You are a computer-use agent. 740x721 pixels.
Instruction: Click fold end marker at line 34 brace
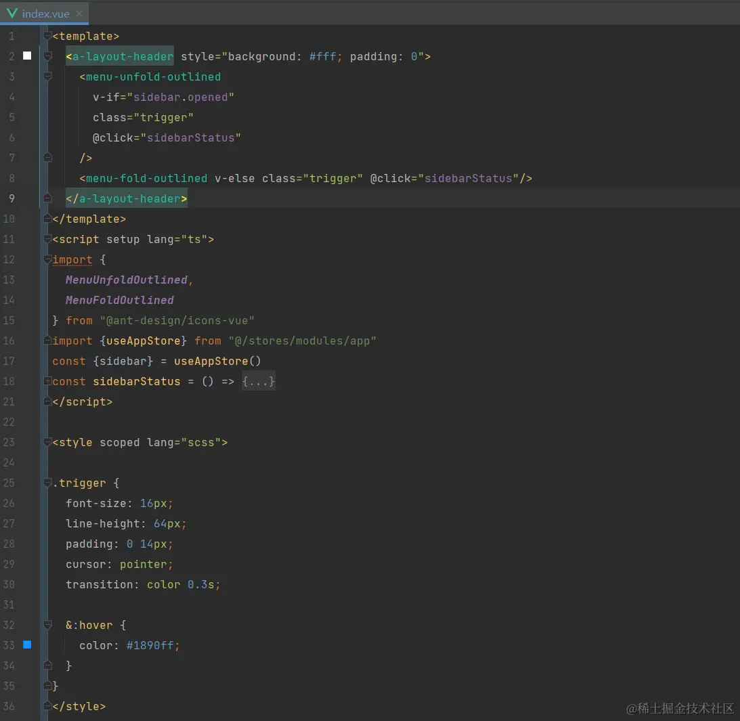[47, 665]
